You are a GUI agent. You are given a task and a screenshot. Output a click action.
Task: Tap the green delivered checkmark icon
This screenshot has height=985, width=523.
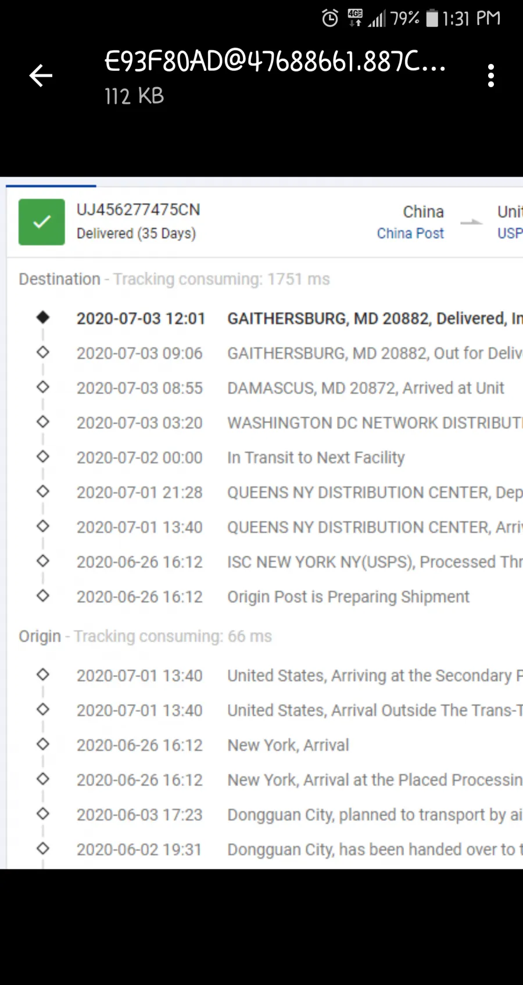tap(42, 222)
